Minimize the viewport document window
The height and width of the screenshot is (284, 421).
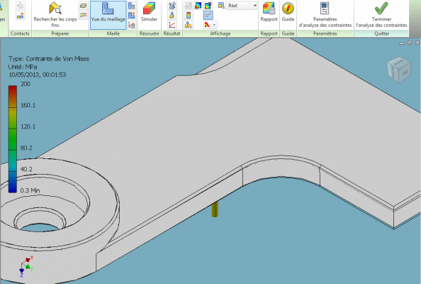402,43
